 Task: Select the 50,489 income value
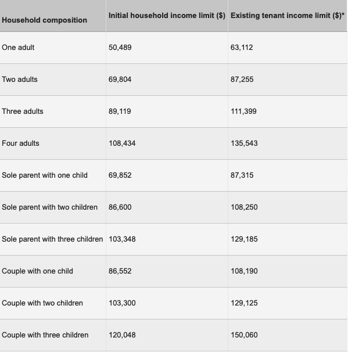coord(120,48)
